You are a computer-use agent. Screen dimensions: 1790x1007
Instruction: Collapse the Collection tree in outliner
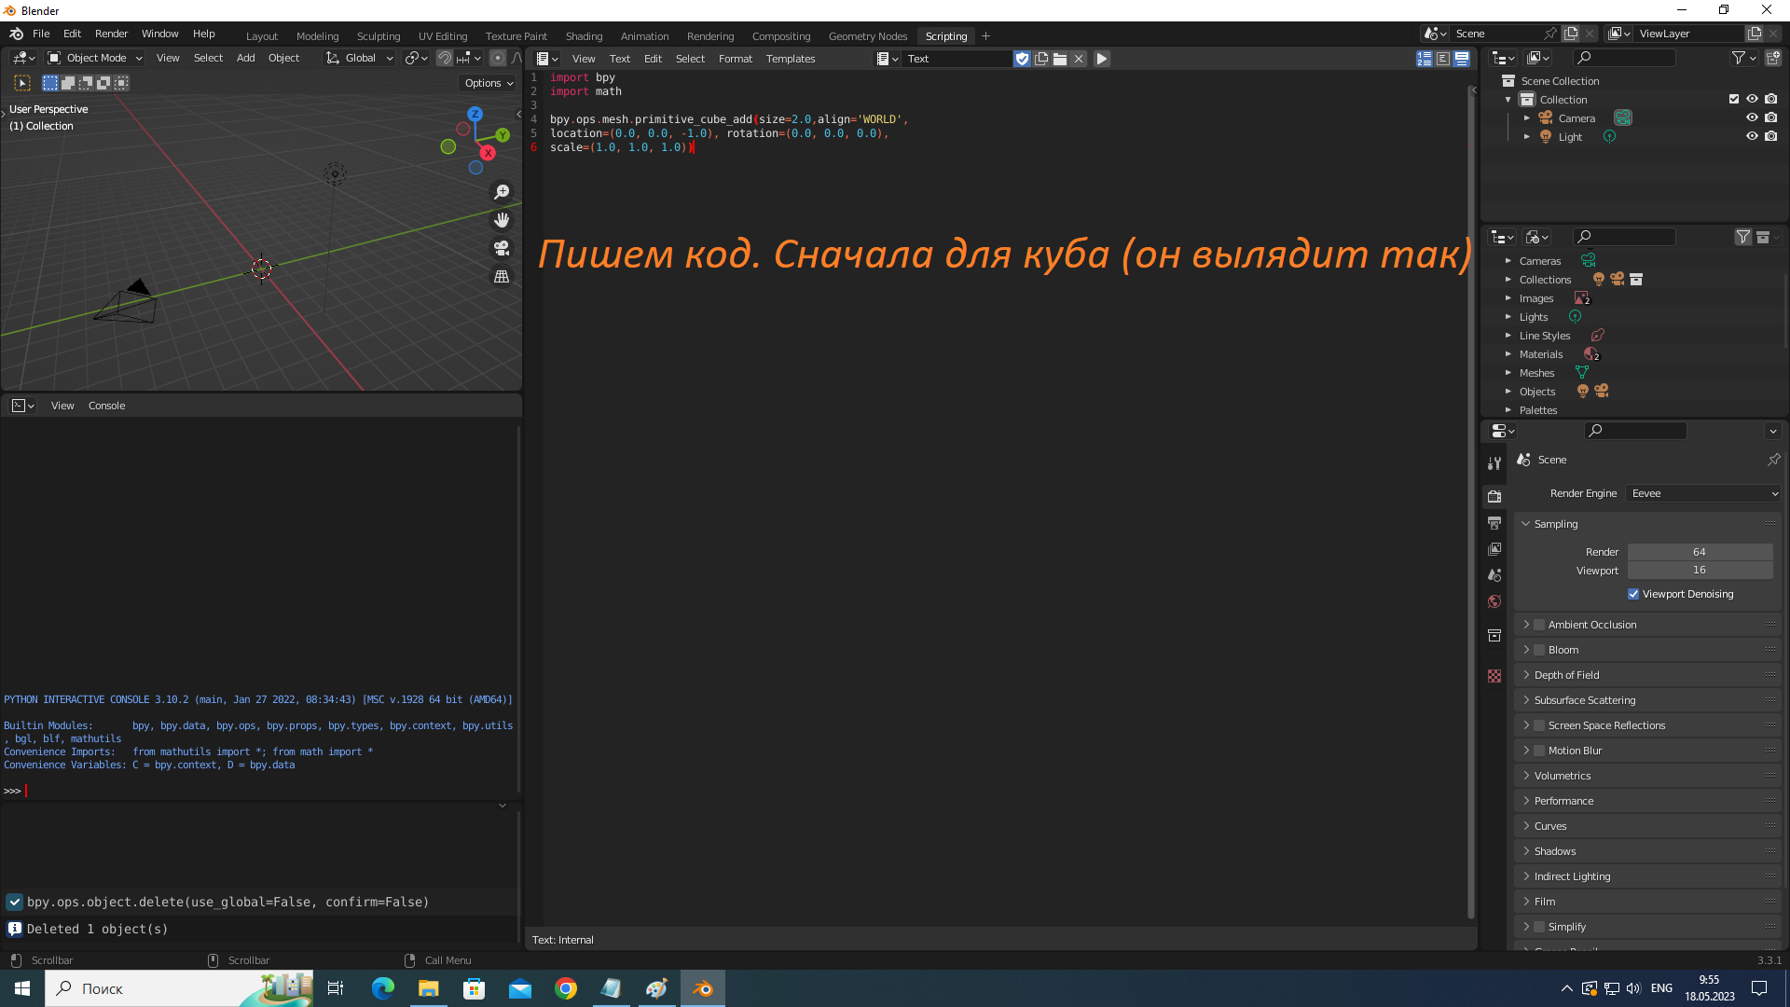click(x=1508, y=100)
